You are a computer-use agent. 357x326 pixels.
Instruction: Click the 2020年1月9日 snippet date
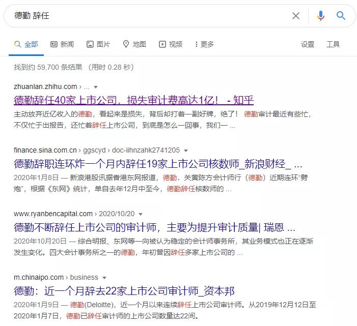pos(36,305)
